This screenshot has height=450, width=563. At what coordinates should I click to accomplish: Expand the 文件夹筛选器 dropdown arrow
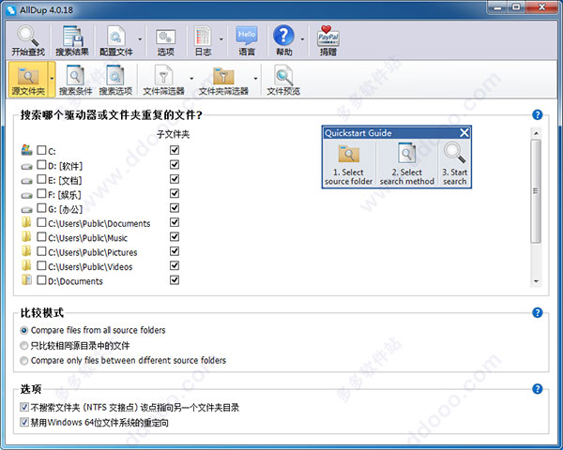tap(255, 79)
